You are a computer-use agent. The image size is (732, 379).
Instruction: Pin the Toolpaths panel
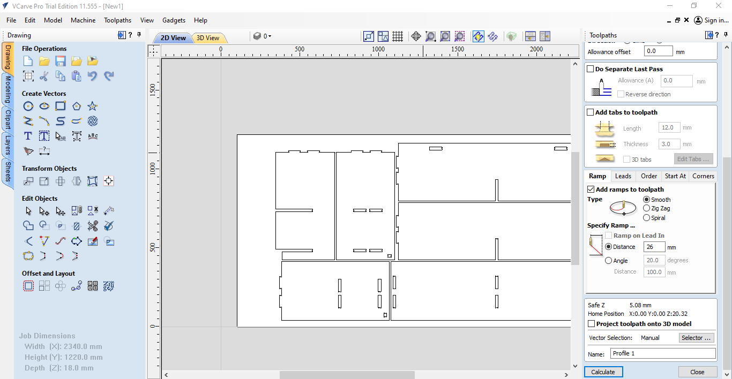pos(725,35)
